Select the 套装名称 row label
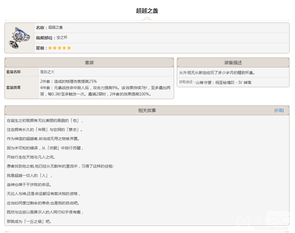Screen dimensions: 295x233 click(14, 72)
